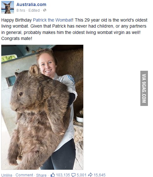Screen dimensions: 153x177
Task: Click the speech bubble comments icon
Action: pos(73,175)
